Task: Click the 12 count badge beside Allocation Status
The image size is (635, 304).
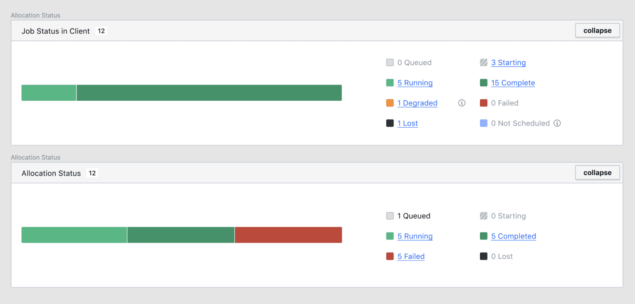Action: [92, 173]
